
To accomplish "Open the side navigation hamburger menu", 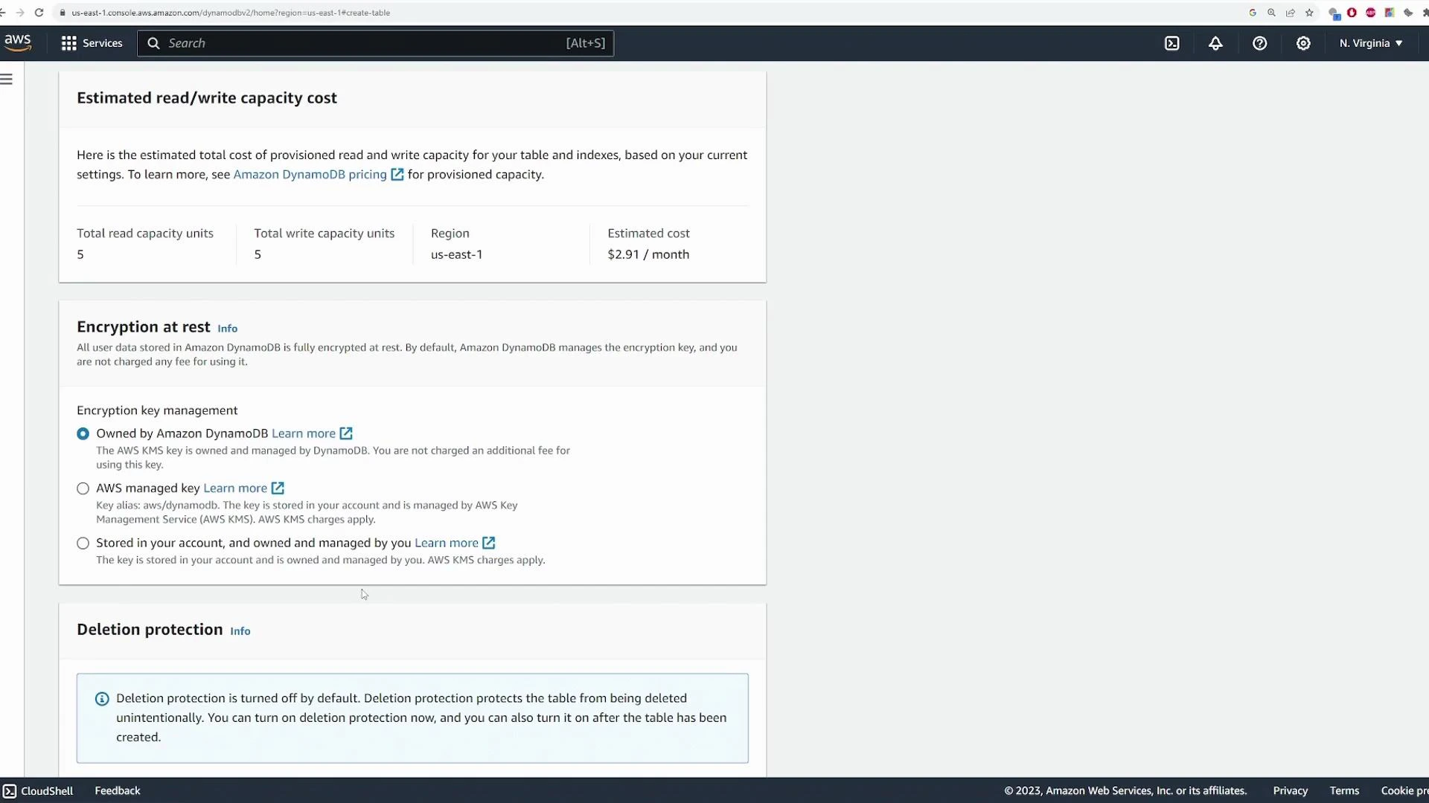I will point(7,80).
